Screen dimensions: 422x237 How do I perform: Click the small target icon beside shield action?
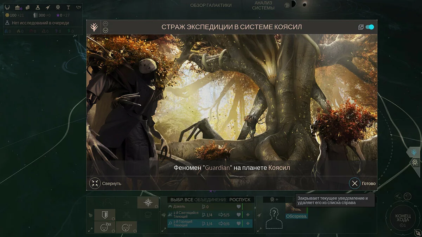pos(91,215)
